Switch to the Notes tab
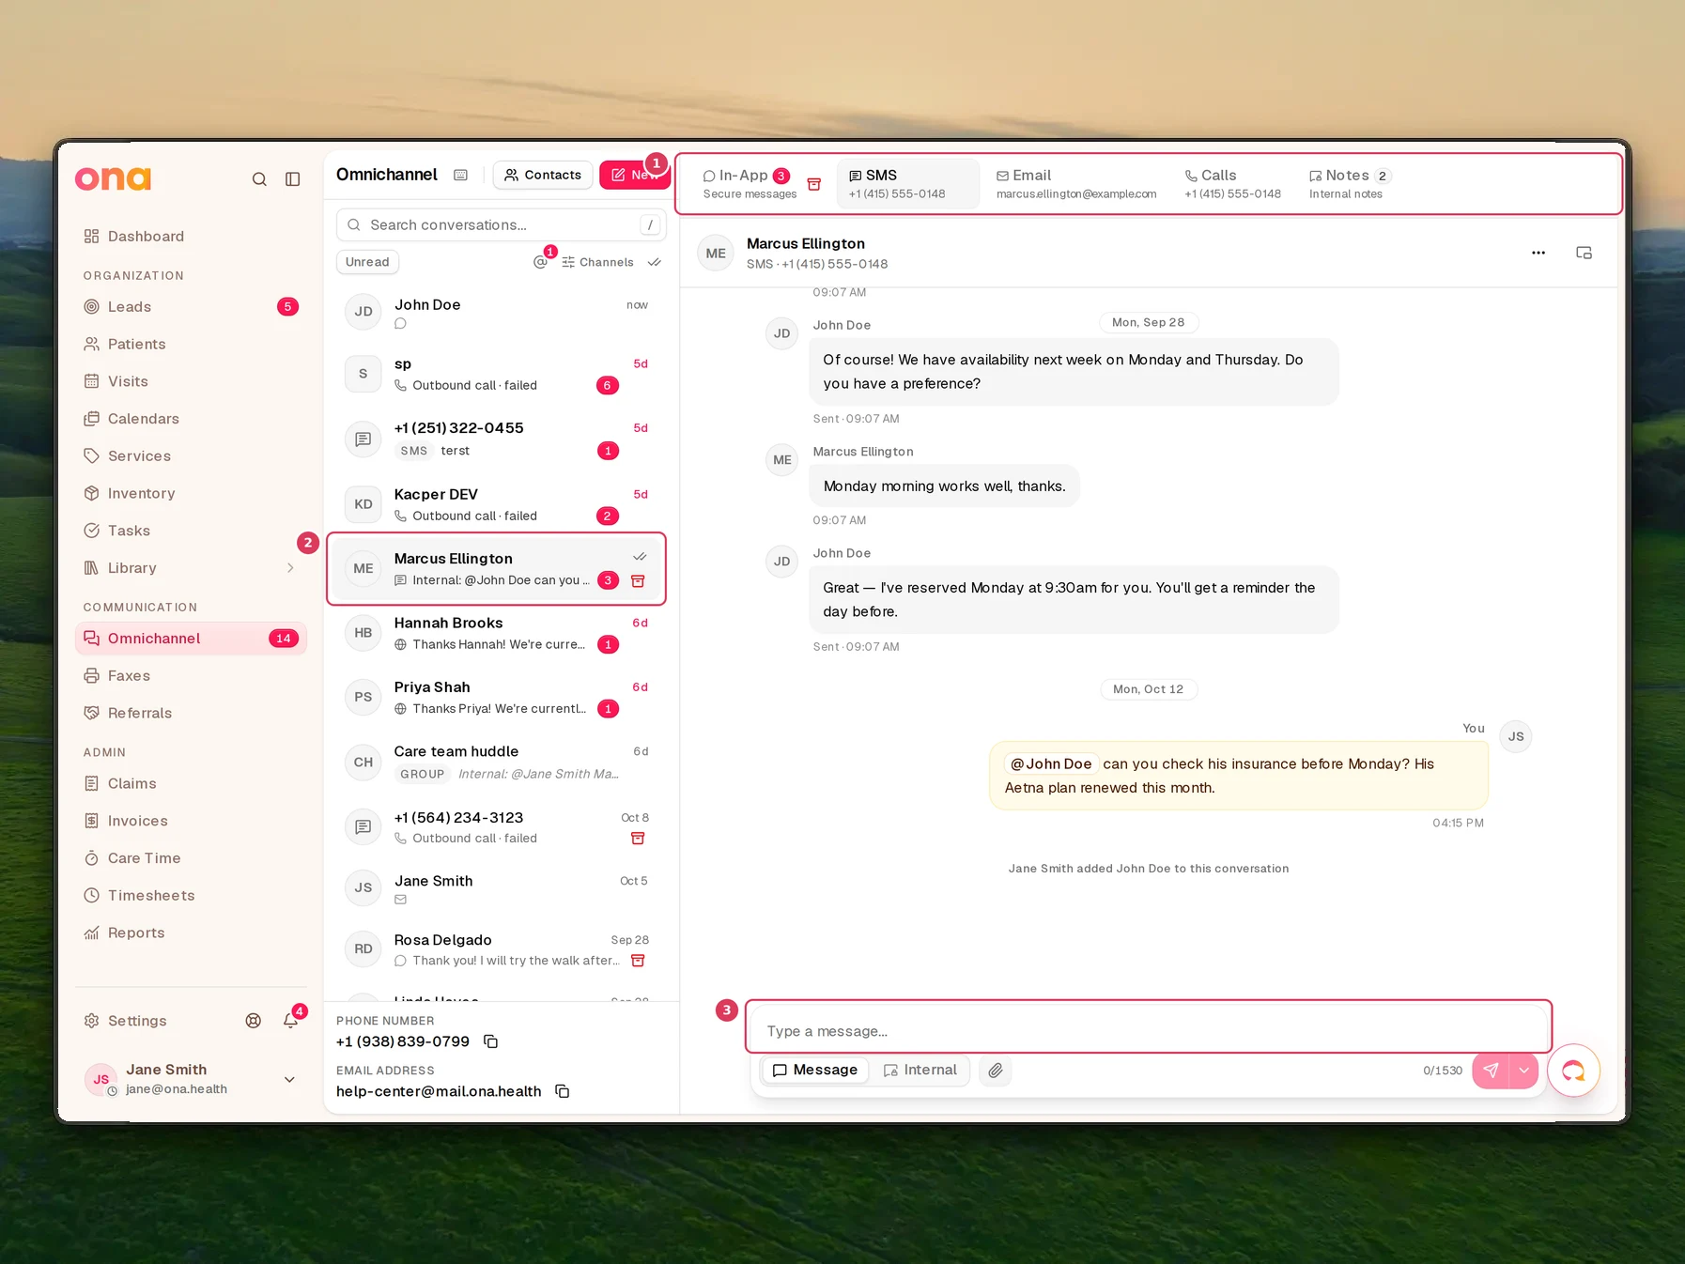 [x=1350, y=184]
